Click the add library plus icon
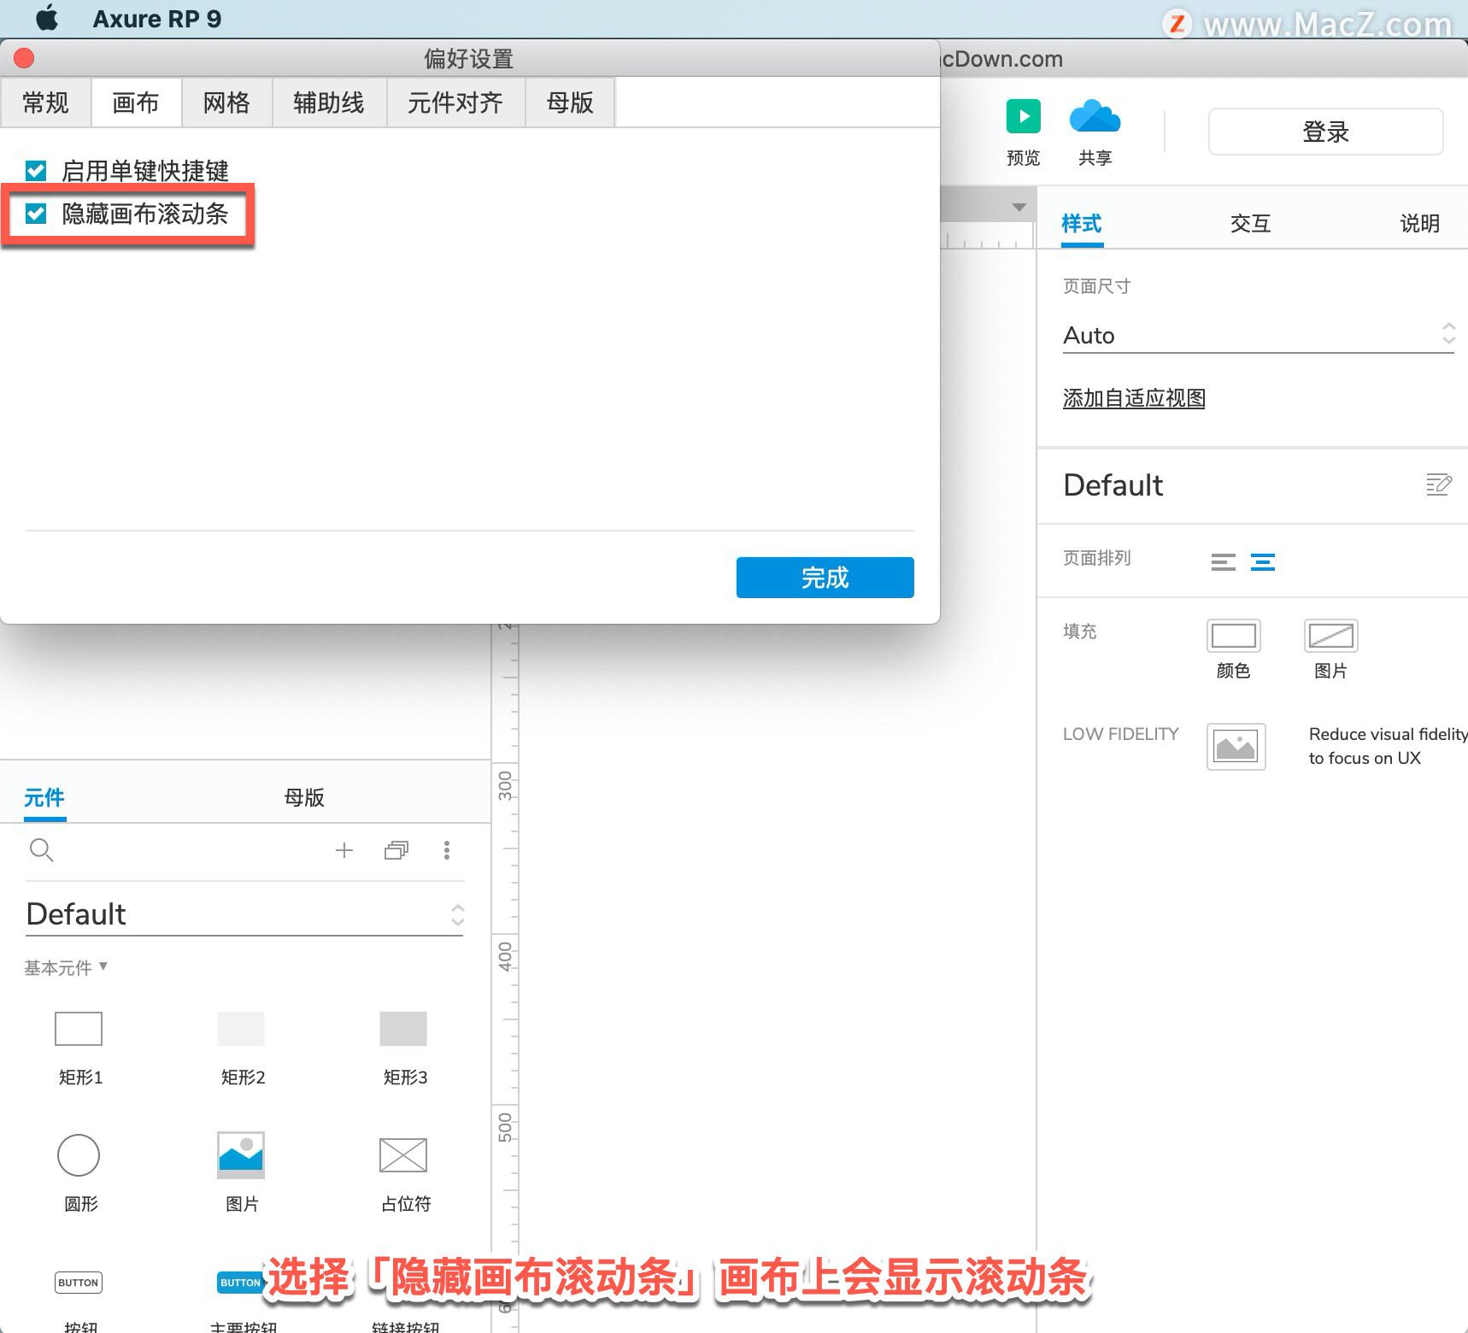The width and height of the screenshot is (1468, 1333). 344,850
